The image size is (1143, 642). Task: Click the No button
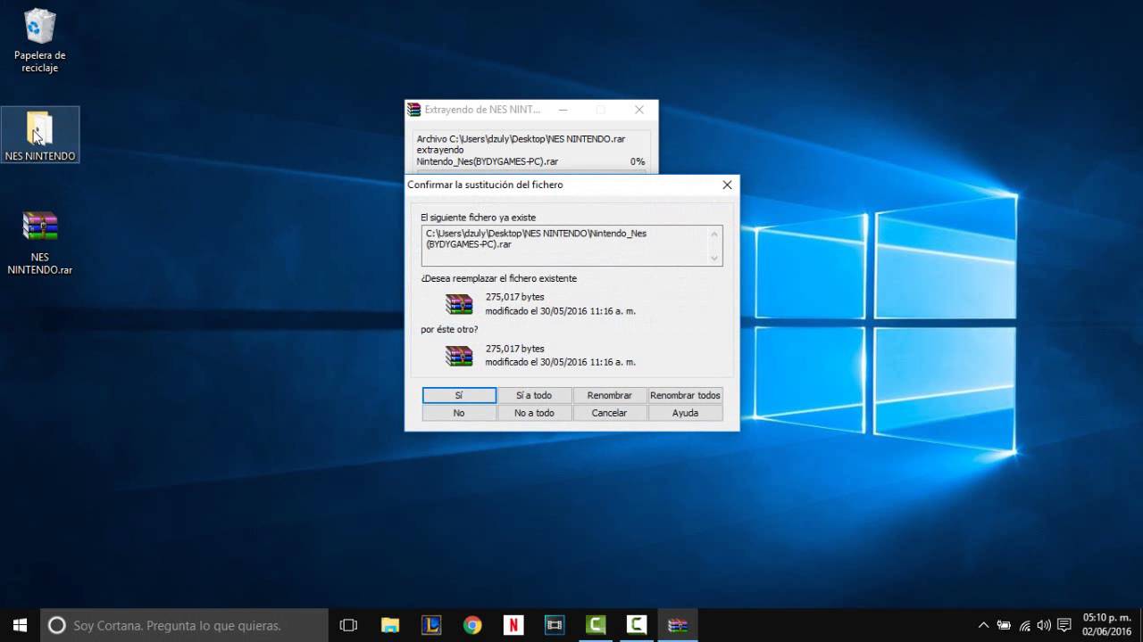[x=459, y=413]
